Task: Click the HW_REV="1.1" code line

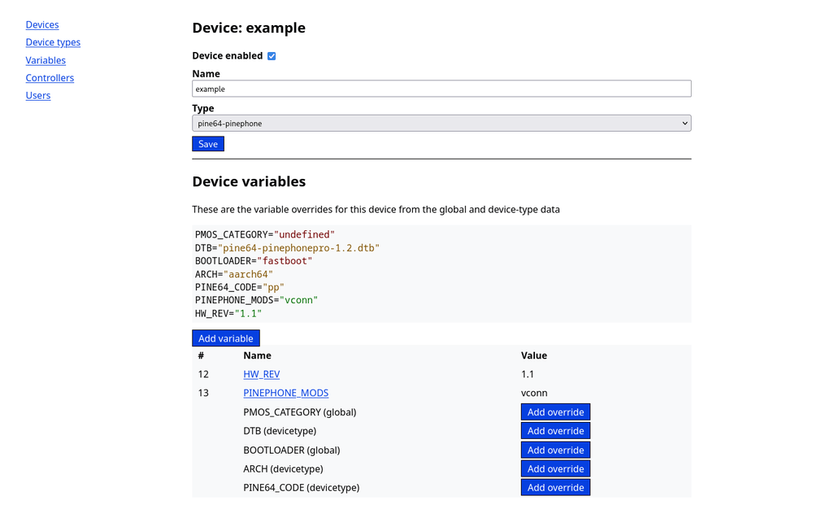Action: [228, 313]
